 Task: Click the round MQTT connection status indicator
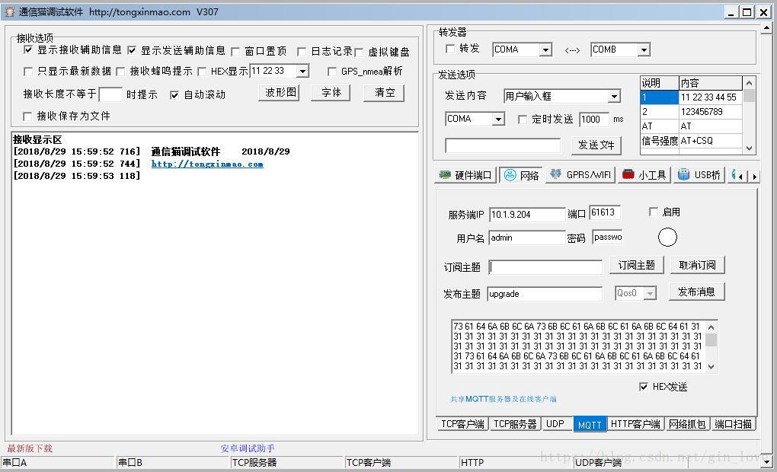(x=667, y=238)
